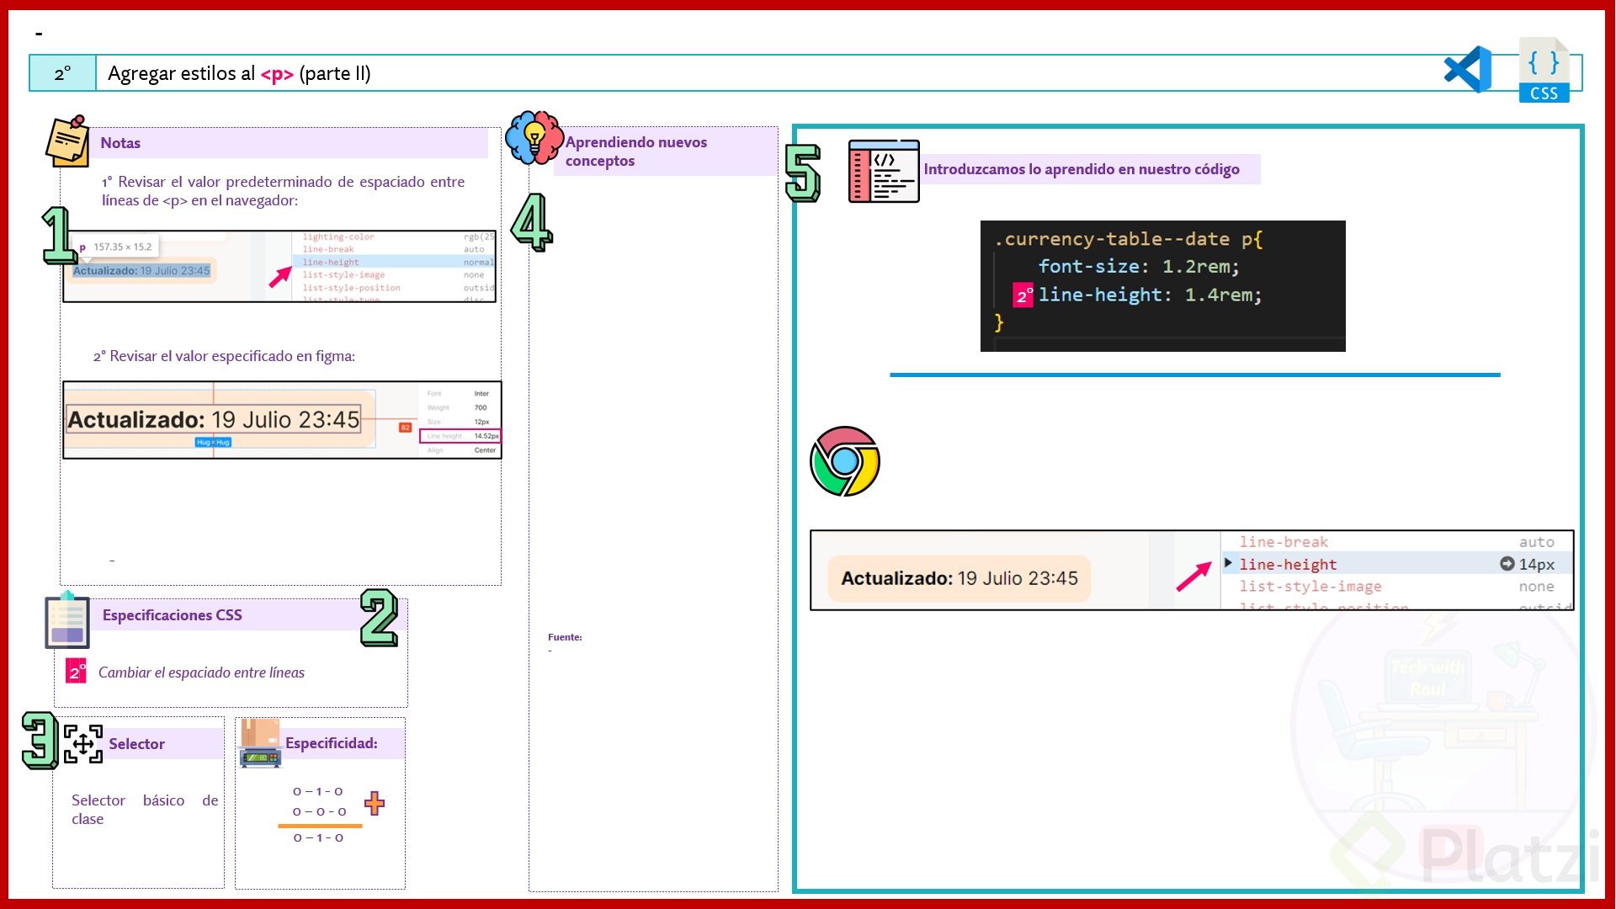Click title 'Agregar estilos al <p> (parte II)'

[x=239, y=73]
